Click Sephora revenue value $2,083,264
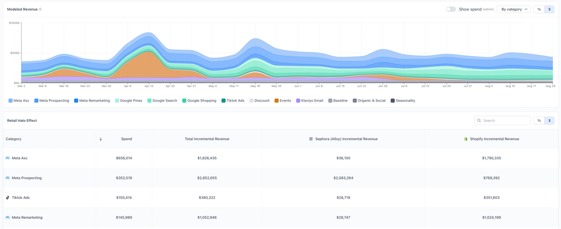The width and height of the screenshot is (561, 229). point(343,178)
